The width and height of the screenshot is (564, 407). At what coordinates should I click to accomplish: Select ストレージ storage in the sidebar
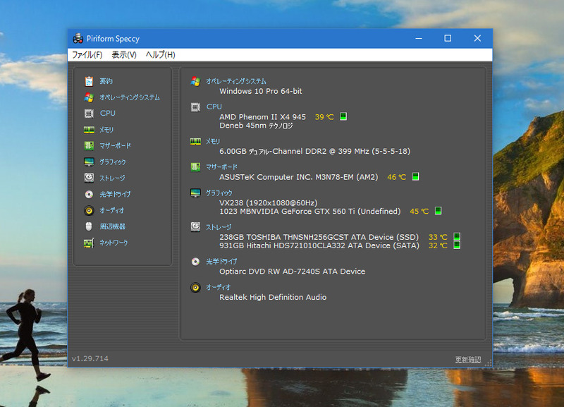click(112, 178)
